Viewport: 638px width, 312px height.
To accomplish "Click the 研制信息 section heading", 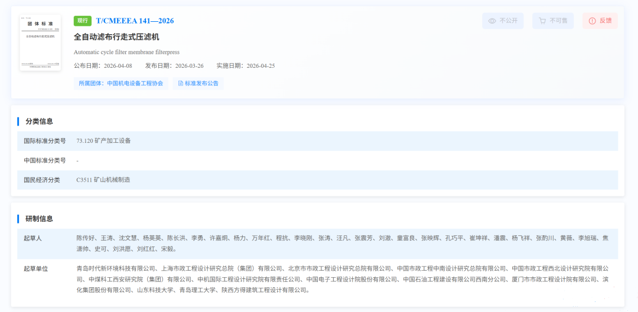I will tap(39, 219).
